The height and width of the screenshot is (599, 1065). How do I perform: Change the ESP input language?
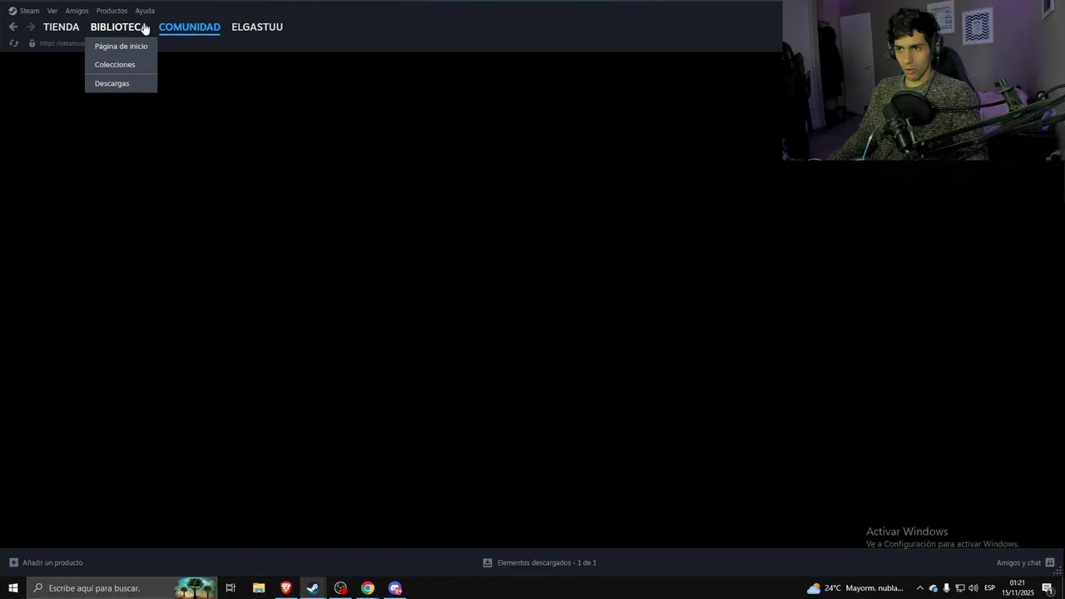click(x=990, y=588)
